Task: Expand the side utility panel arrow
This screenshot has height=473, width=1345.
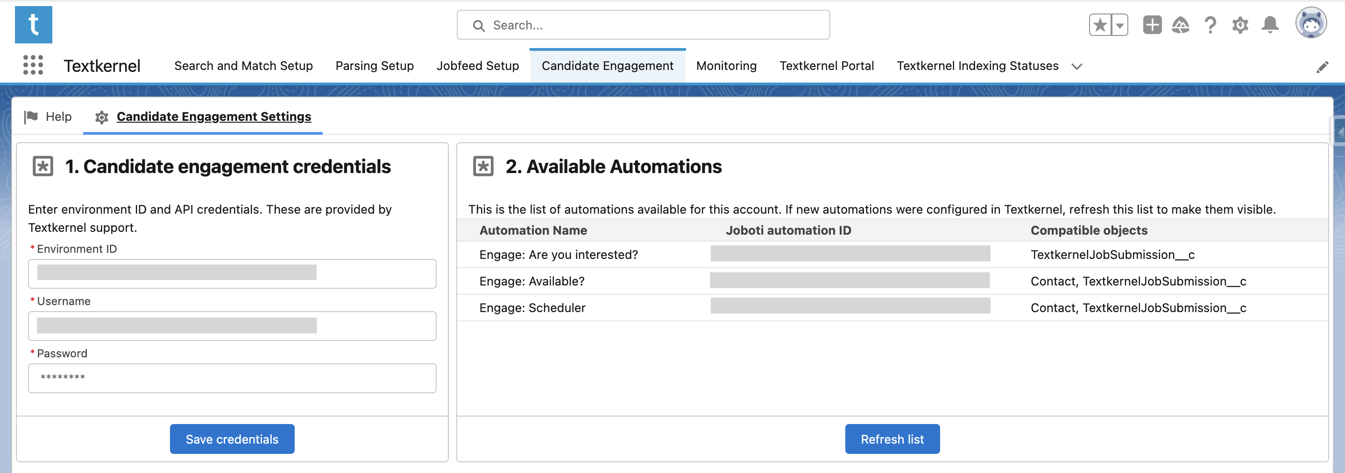Action: (x=1340, y=132)
